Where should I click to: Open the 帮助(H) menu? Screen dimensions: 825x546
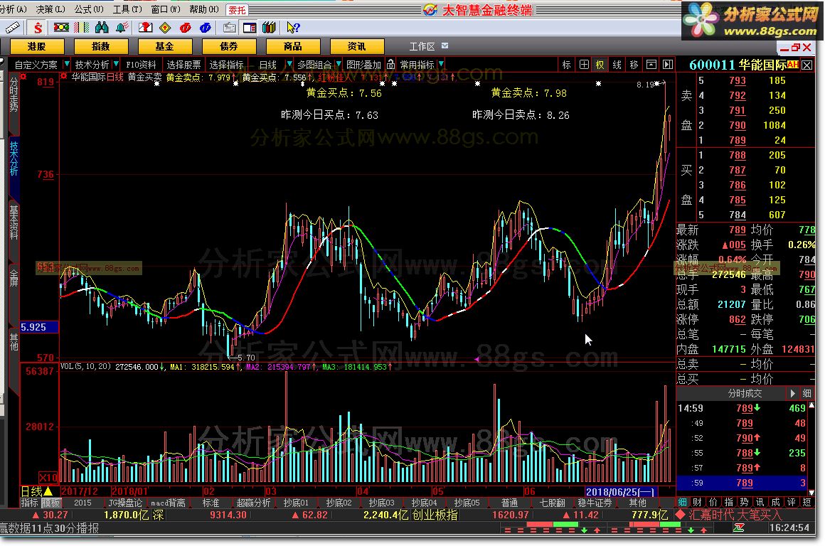[204, 9]
